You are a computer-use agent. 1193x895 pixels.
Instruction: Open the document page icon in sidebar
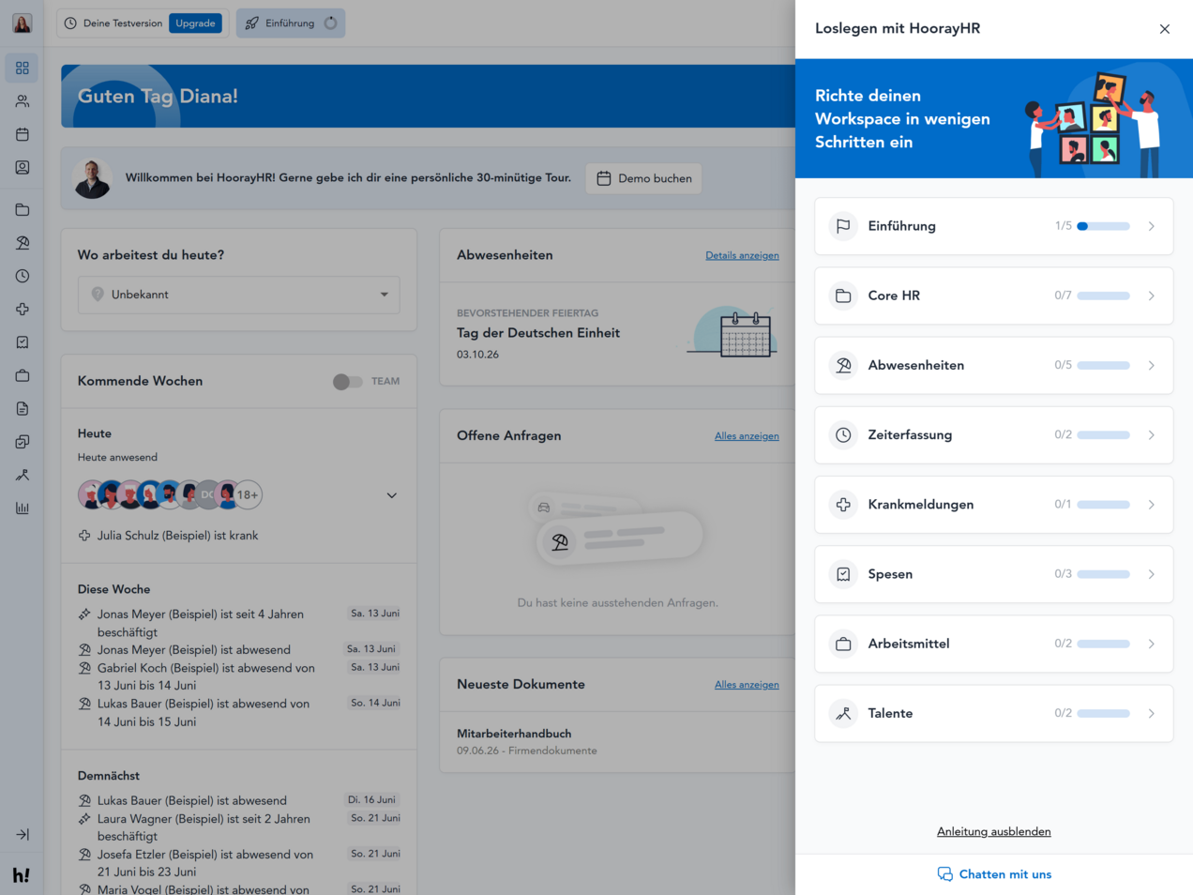[x=23, y=409]
